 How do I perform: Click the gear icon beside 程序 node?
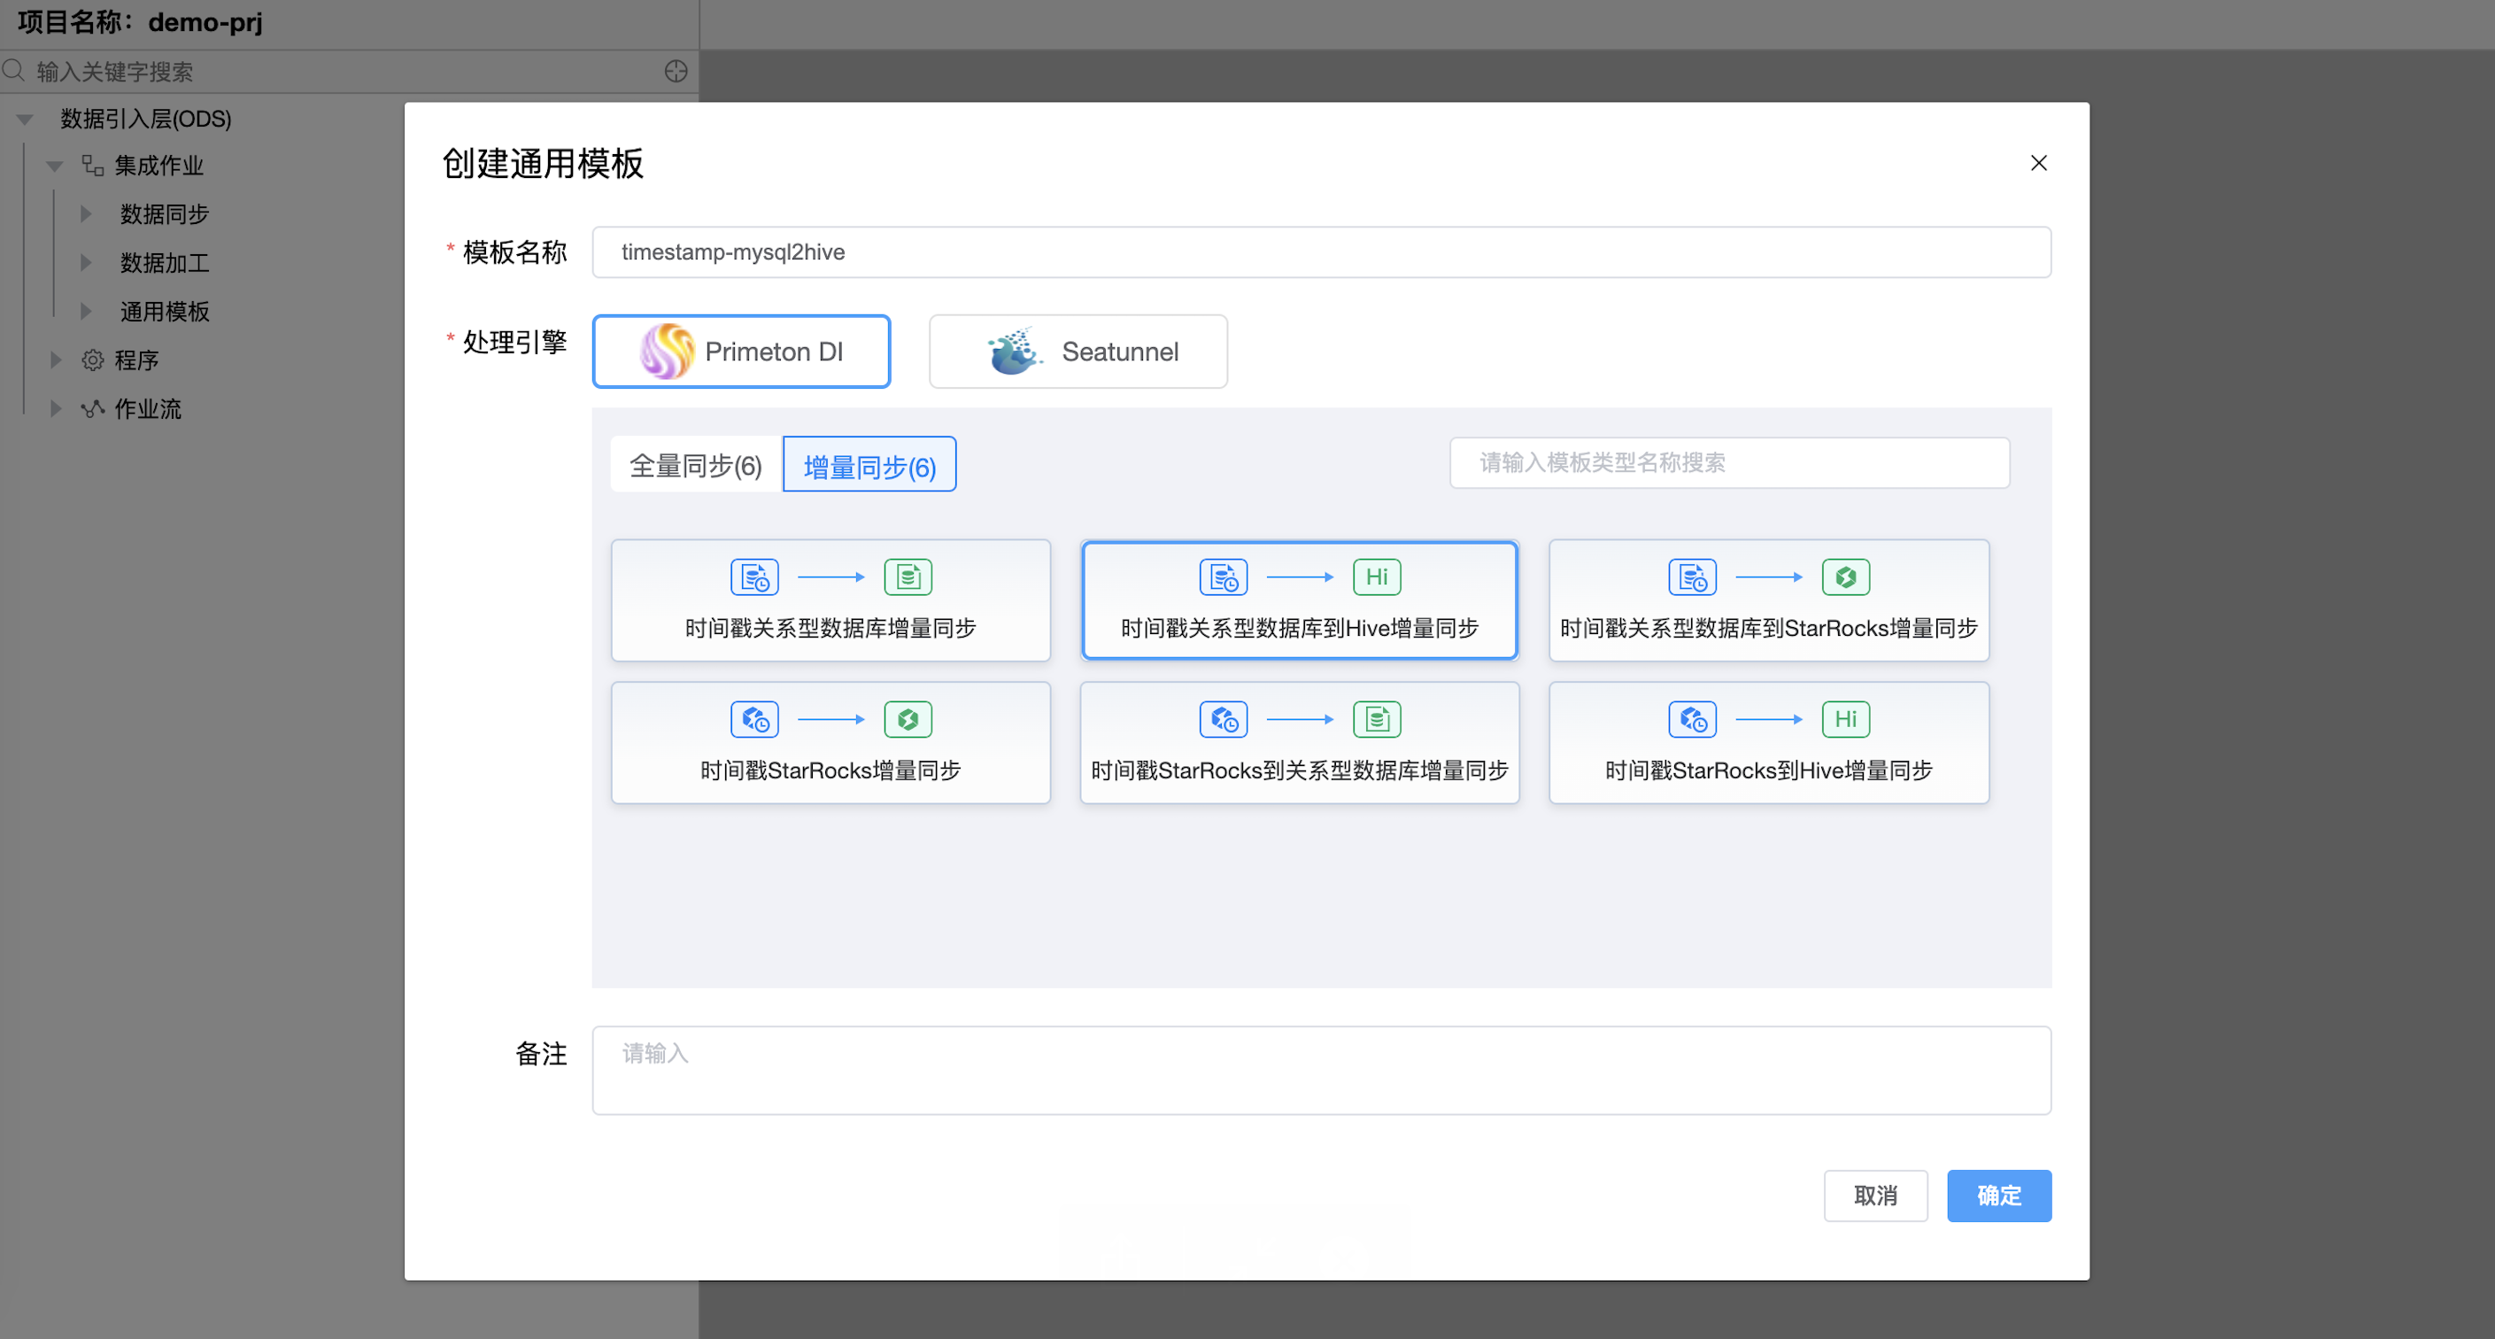click(92, 360)
